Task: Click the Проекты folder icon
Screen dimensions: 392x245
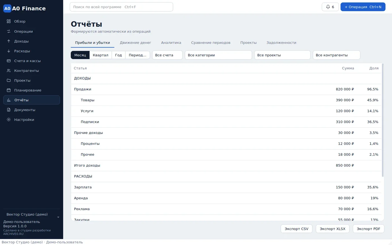Action: coord(9,80)
